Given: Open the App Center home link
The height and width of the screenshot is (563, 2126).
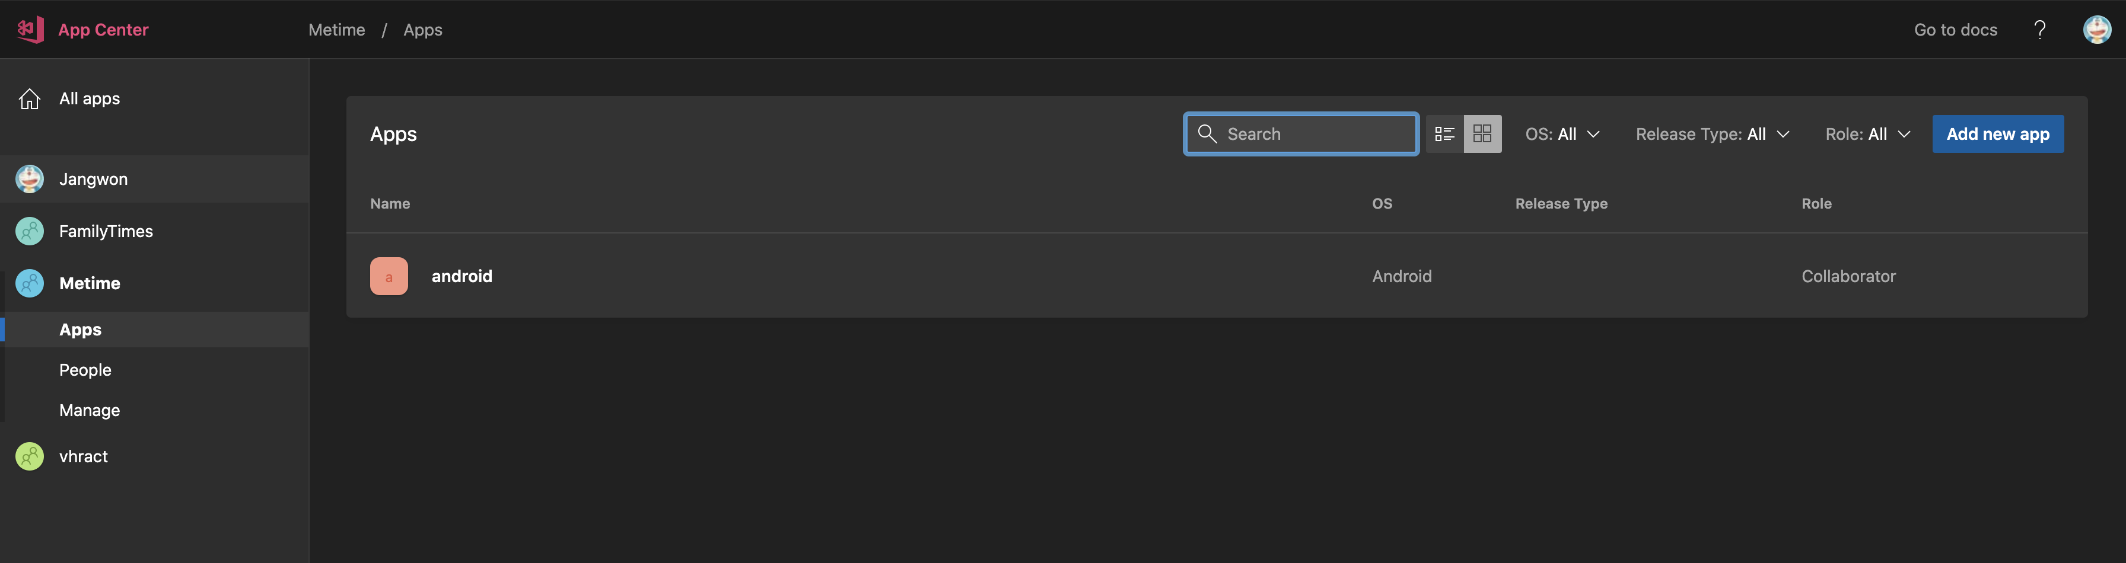Looking at the screenshot, I should pos(103,30).
